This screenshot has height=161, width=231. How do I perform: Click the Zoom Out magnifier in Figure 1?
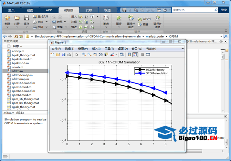tap(89, 55)
